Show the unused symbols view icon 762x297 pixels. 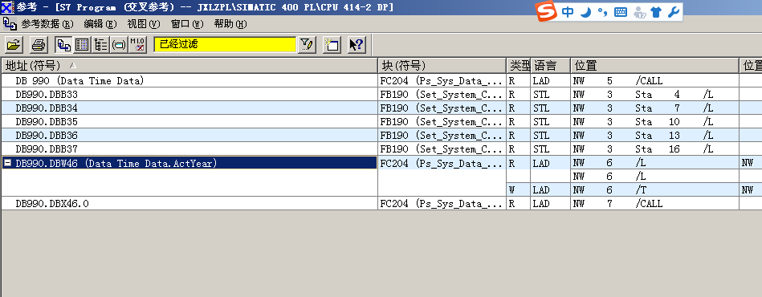click(119, 45)
